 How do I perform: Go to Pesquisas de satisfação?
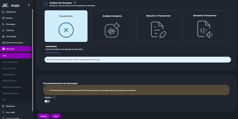pyautogui.click(x=12, y=87)
